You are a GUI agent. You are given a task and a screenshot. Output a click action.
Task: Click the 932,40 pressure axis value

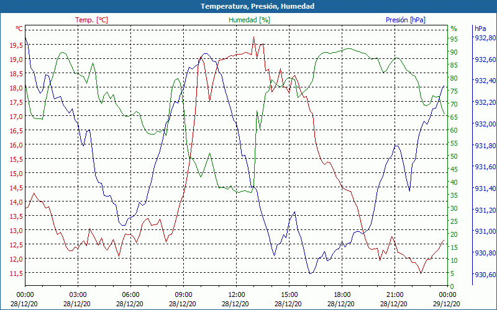(485, 81)
